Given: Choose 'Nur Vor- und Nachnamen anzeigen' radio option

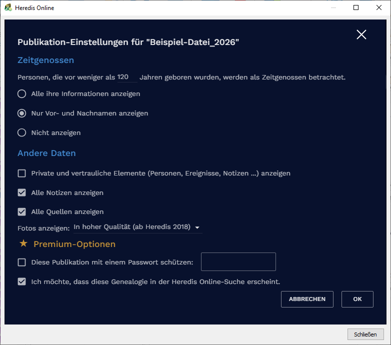Looking at the screenshot, I should (22, 113).
